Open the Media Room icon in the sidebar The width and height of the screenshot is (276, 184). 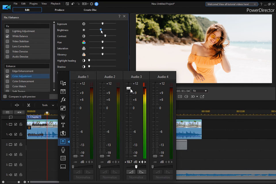click(63, 83)
